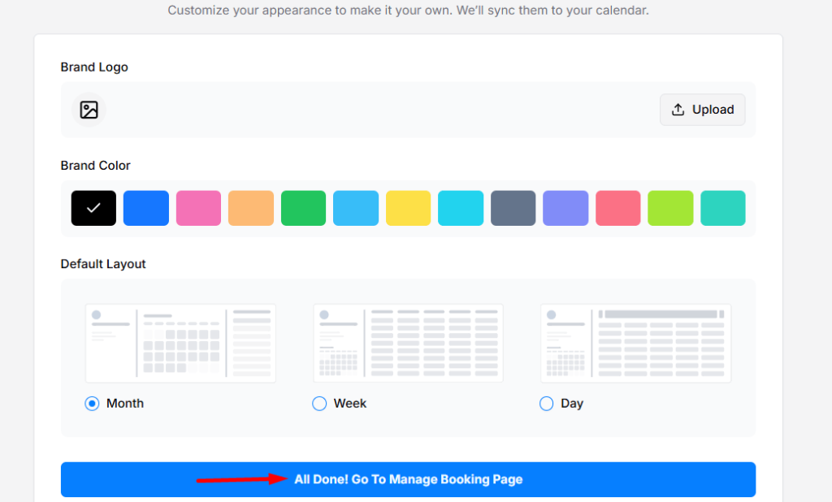Image resolution: width=832 pixels, height=502 pixels.
Task: Select the black brand color swatch
Action: click(x=93, y=208)
